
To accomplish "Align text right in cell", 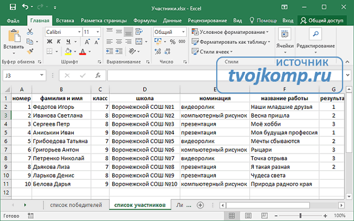I will [128, 42].
